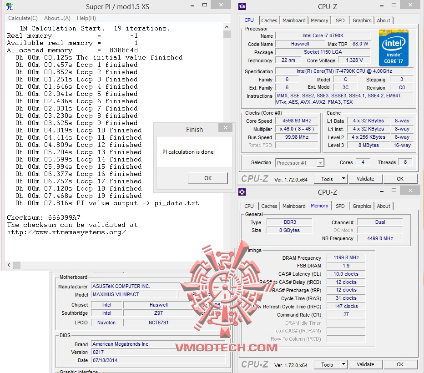The height and width of the screenshot is (373, 424).
Task: Click the Intel Core i7 logo badge
Action: pos(394,48)
